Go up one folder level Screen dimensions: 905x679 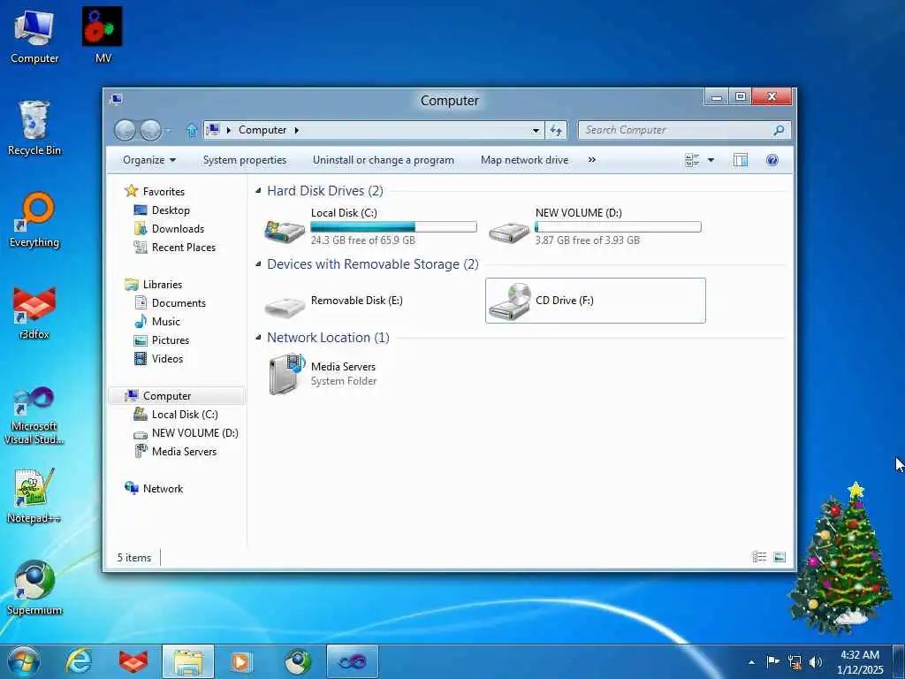click(192, 131)
